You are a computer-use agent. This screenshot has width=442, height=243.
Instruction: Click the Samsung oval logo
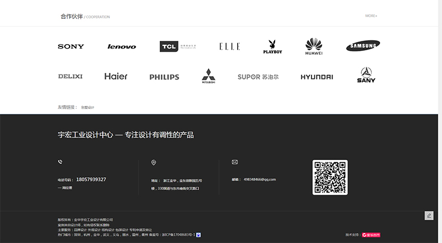tap(363, 46)
